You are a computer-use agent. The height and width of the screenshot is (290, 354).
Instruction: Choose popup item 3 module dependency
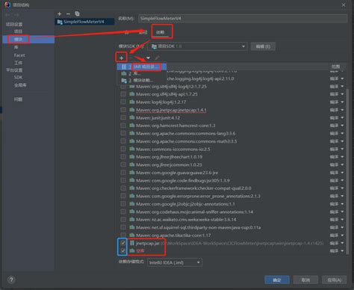(142, 80)
